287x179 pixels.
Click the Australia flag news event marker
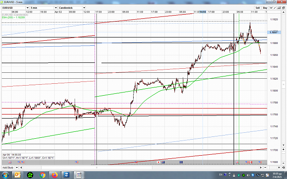click(x=163, y=162)
